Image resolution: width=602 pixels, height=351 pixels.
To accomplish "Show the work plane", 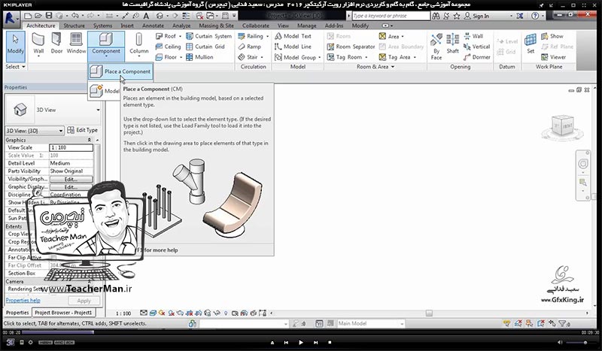I will point(552,36).
